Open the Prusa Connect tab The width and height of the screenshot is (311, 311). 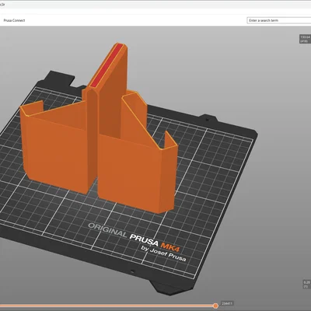[14, 20]
